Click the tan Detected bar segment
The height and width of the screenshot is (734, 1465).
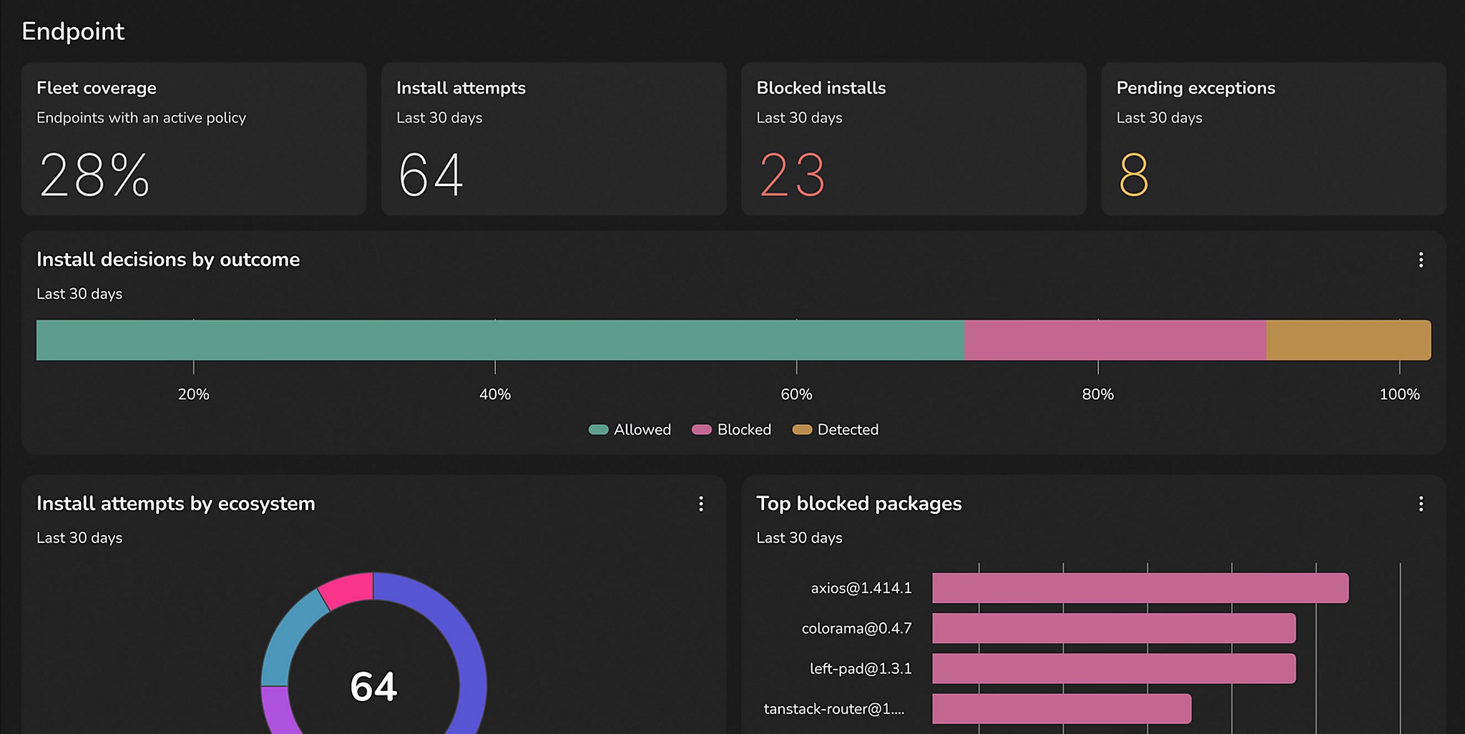click(1348, 340)
